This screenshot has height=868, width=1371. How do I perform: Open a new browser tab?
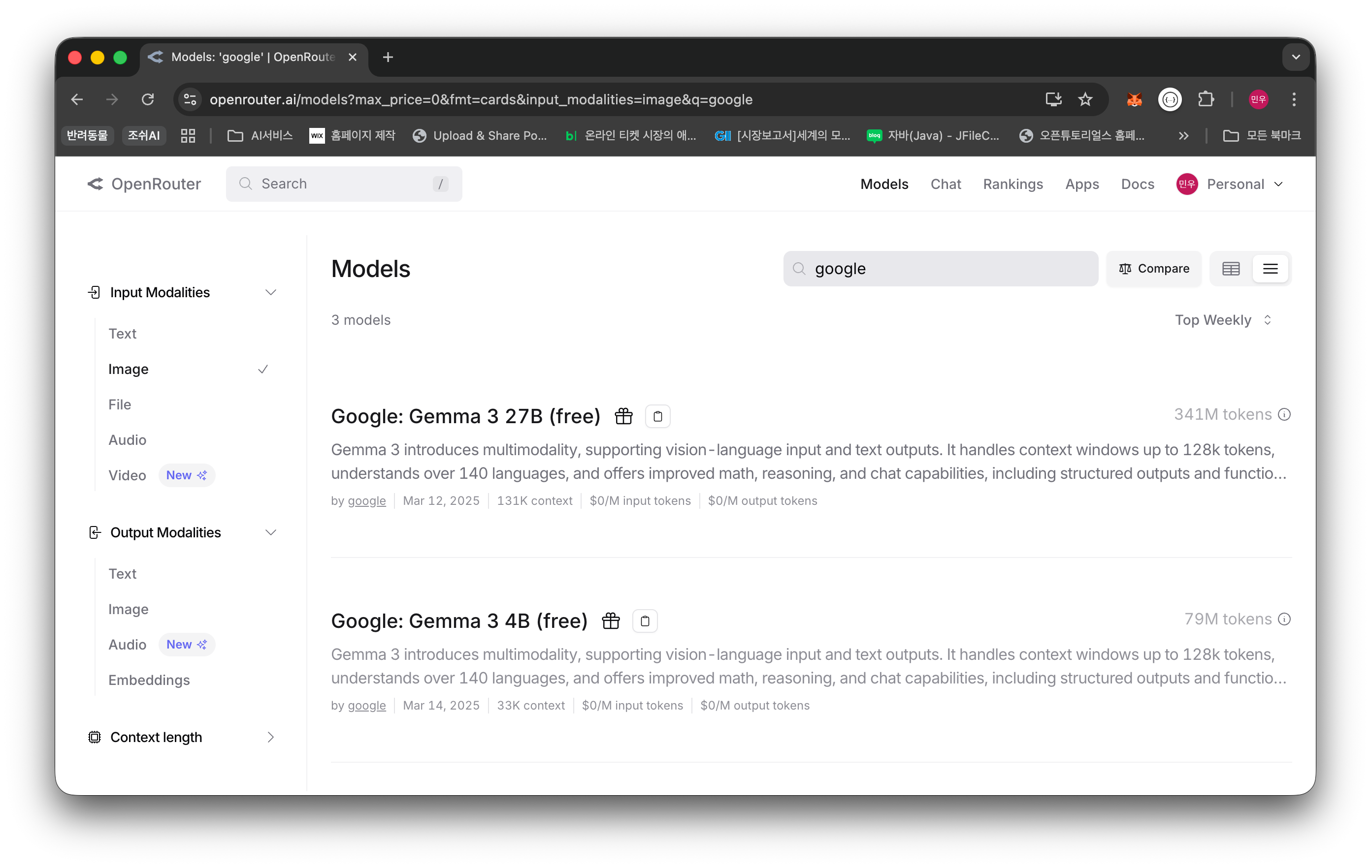(x=388, y=57)
